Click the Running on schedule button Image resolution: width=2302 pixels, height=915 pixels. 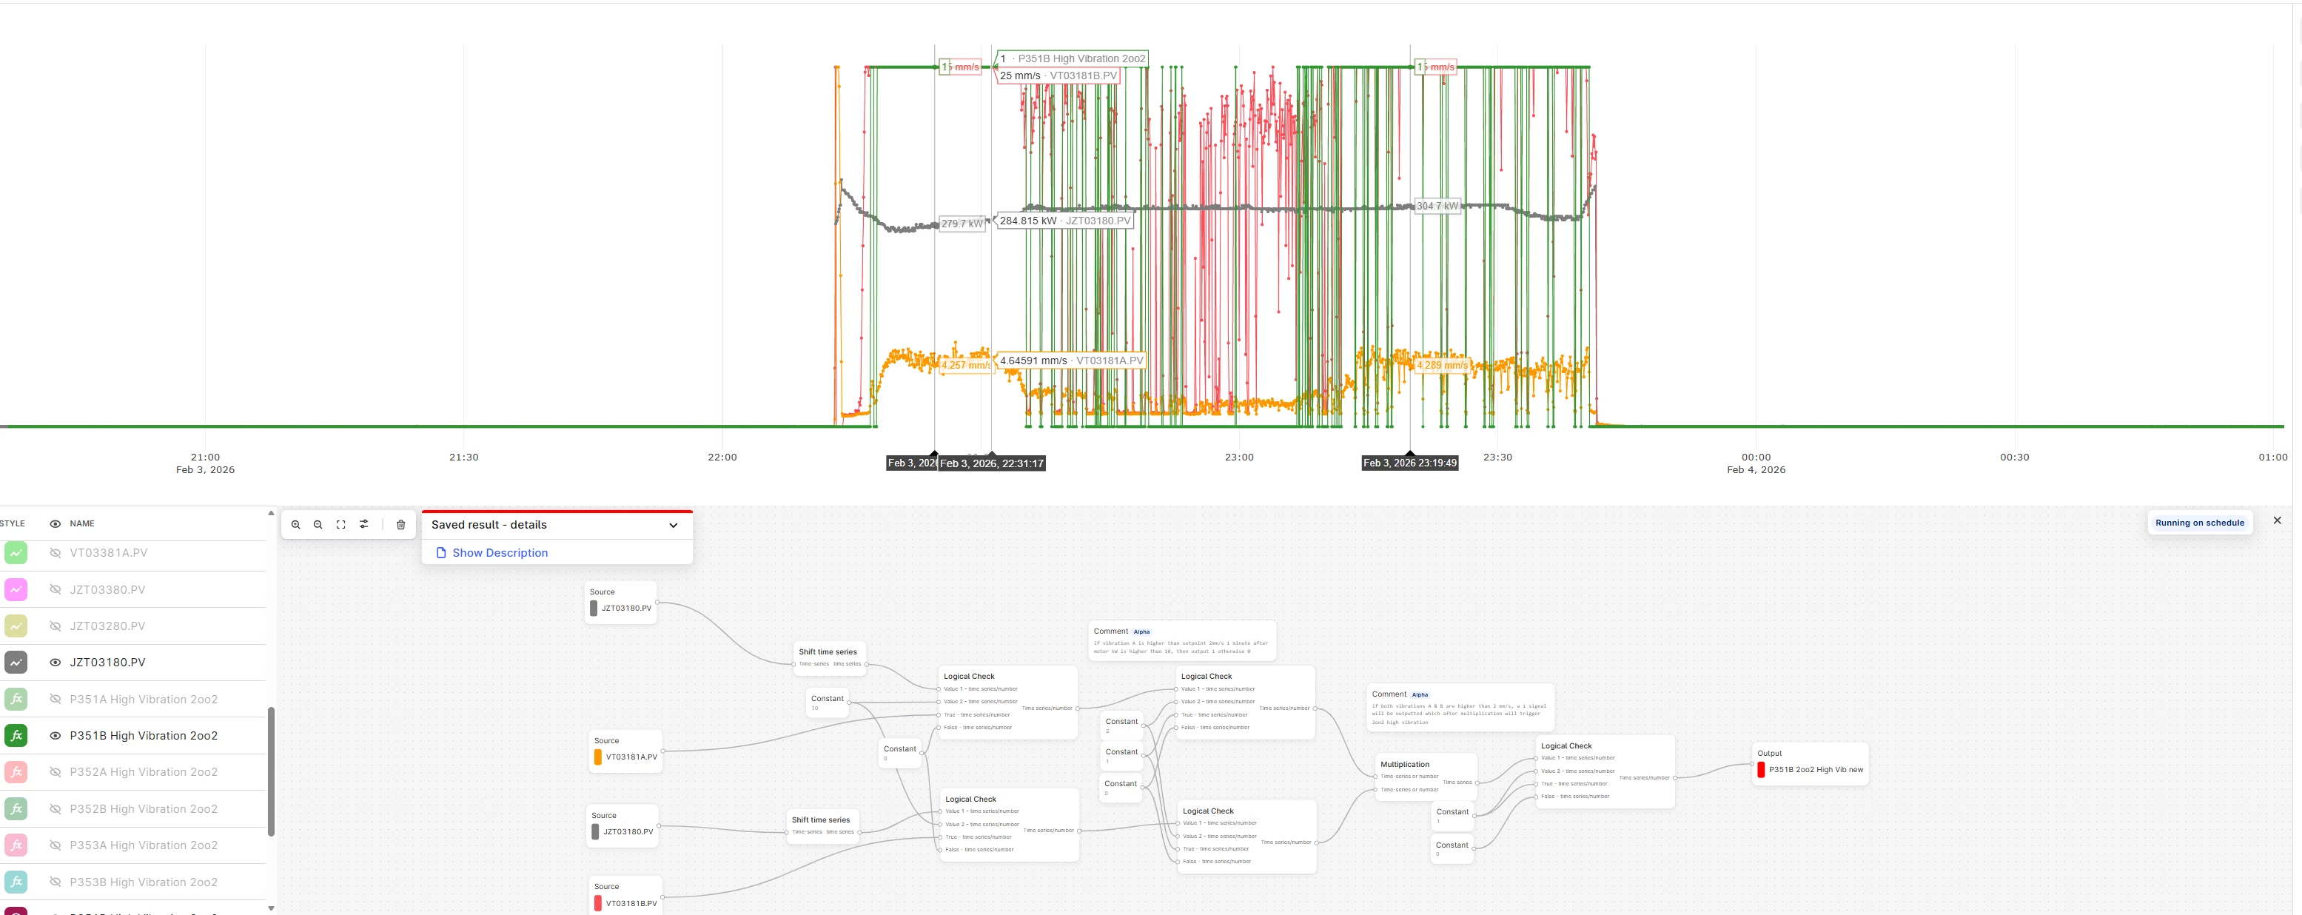click(x=2198, y=523)
